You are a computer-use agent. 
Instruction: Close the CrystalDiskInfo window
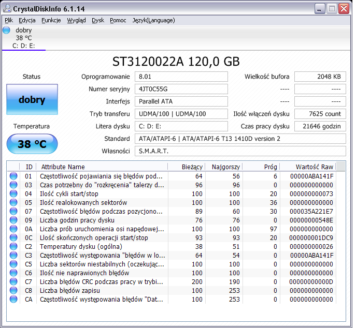point(344,9)
